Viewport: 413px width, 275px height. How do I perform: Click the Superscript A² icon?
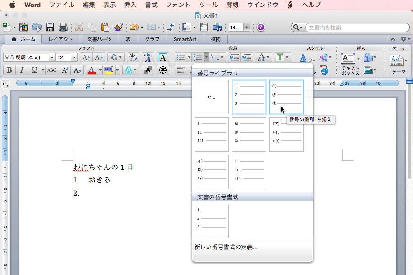tap(65, 70)
